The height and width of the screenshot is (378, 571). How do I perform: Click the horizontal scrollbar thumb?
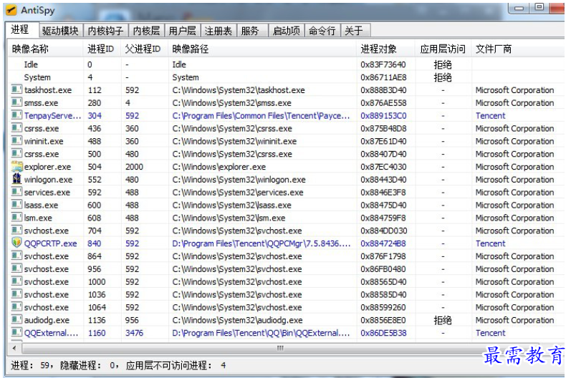(x=279, y=348)
